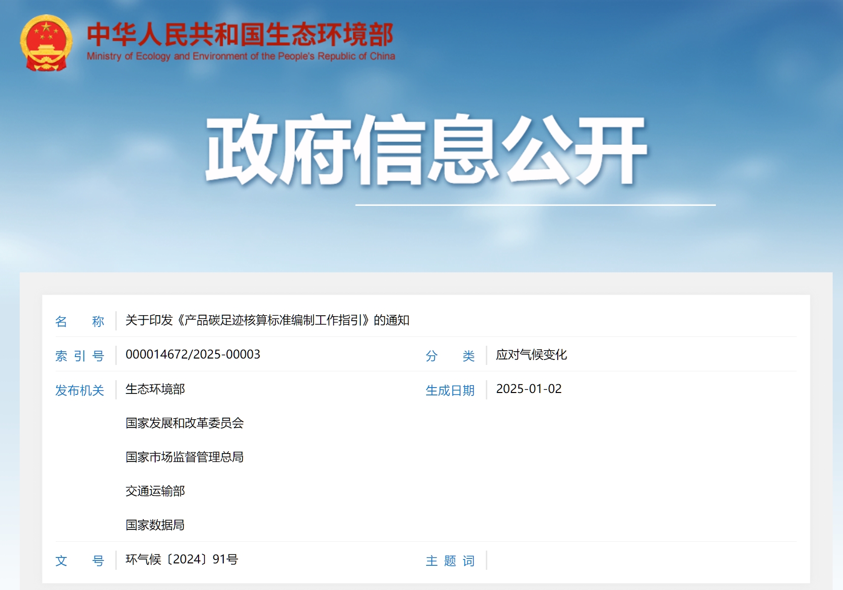Click the 发布机关 field label
This screenshot has width=843, height=590.
(x=79, y=390)
